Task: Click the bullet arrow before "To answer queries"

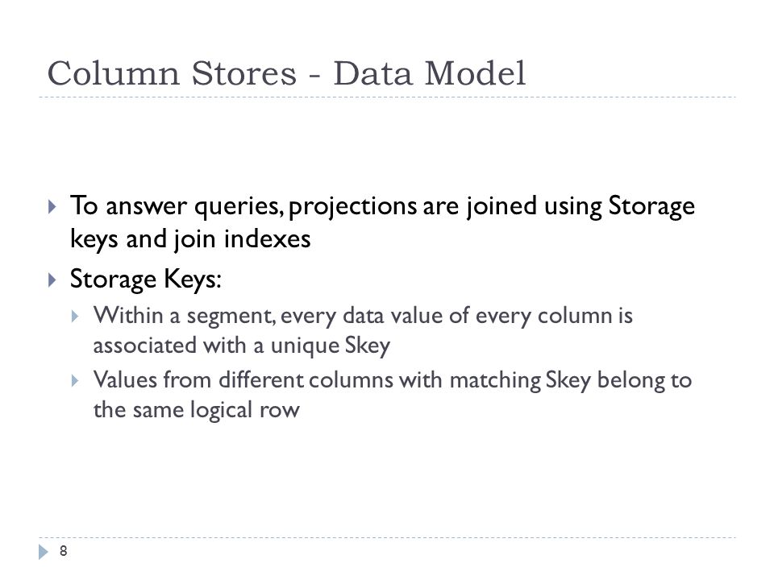Action: pyautogui.click(x=52, y=206)
